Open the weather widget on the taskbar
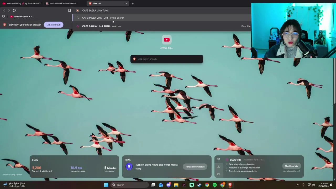Image resolution: width=336 pixels, height=189 pixels. coord(14,185)
